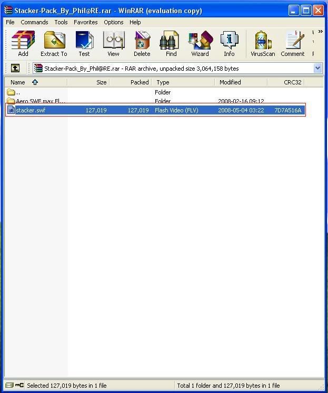Click the 'Total 1 folder' status text
The image size is (328, 393).
[x=228, y=386]
